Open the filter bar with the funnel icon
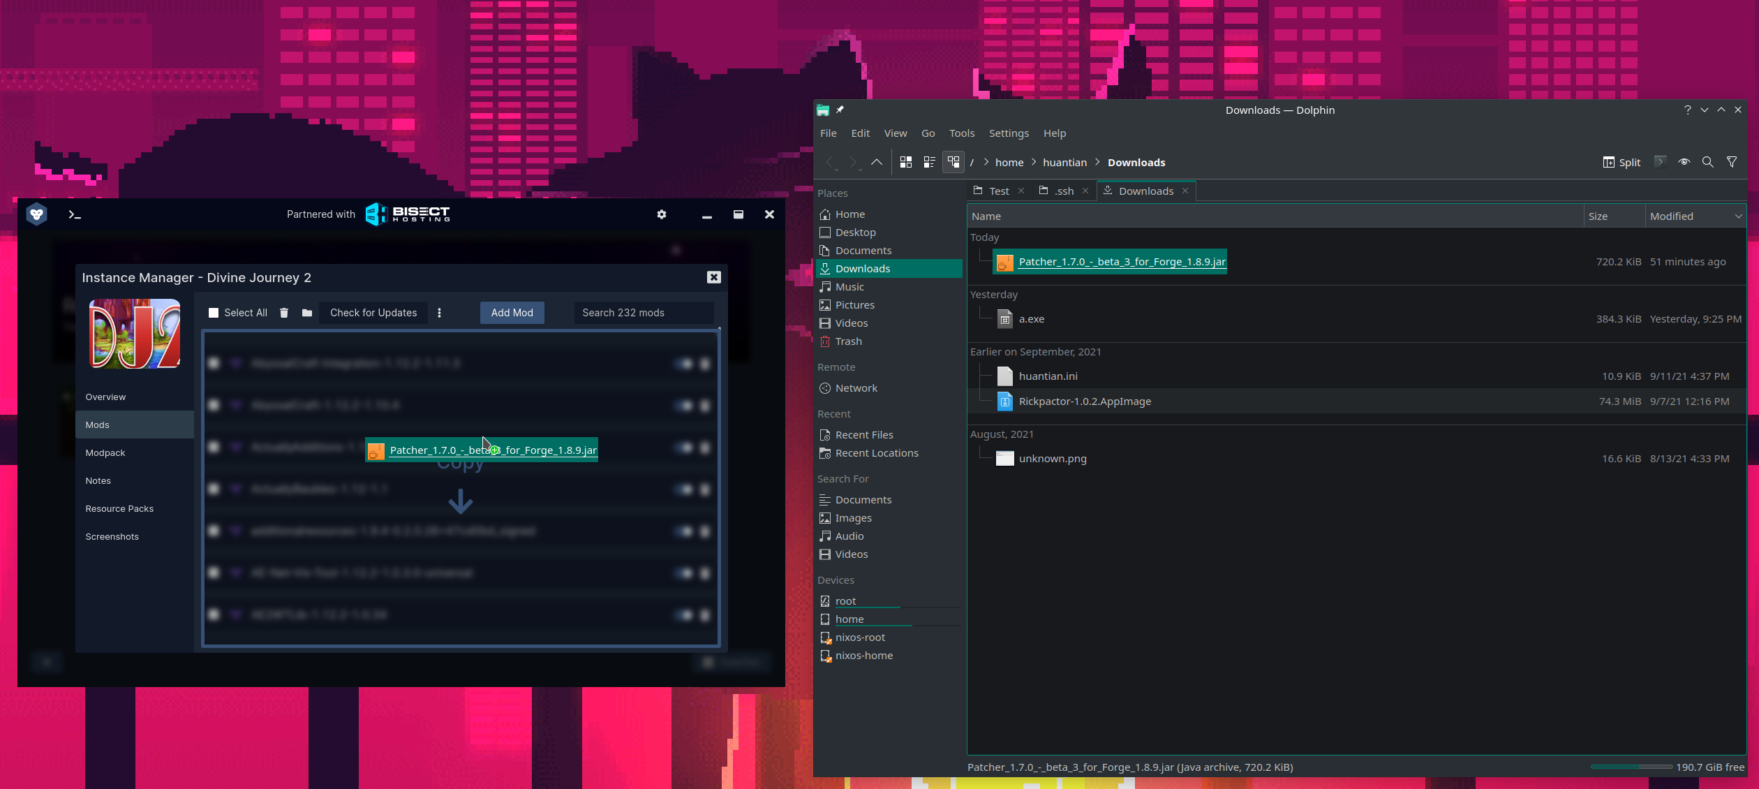This screenshot has width=1759, height=789. (x=1732, y=162)
